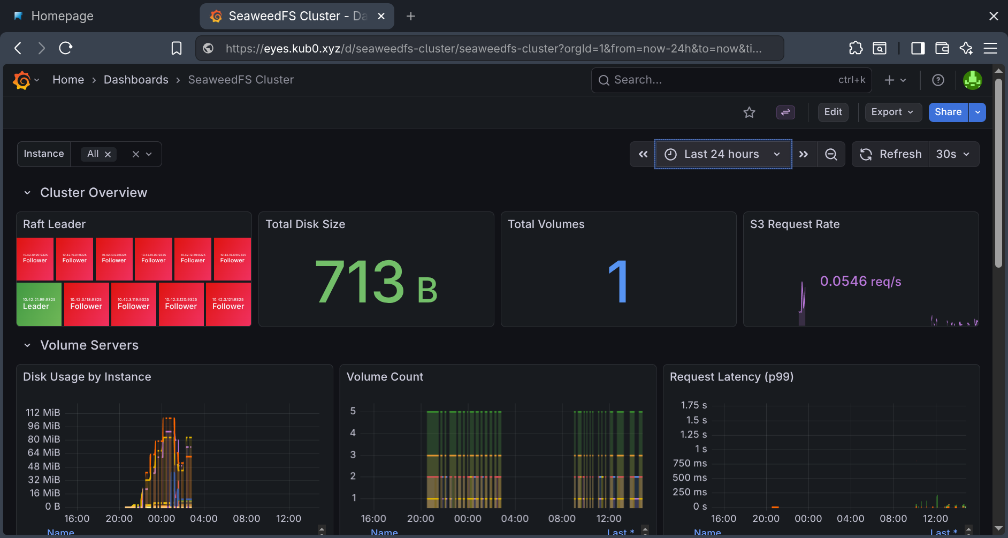
Task: Click the Edit dashboard button
Action: (x=833, y=112)
